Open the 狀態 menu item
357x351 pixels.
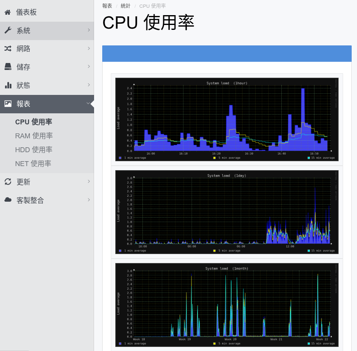click(x=47, y=85)
